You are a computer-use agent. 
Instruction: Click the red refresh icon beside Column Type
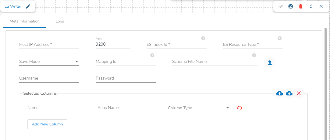pyautogui.click(x=240, y=108)
